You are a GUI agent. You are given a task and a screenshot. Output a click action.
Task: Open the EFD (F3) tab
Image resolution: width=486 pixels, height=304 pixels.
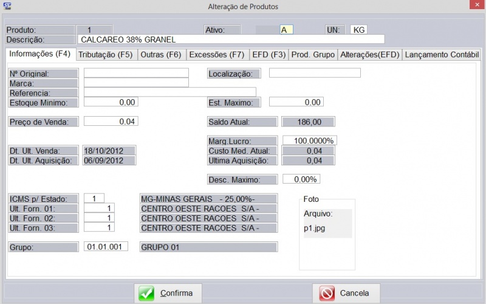(269, 55)
